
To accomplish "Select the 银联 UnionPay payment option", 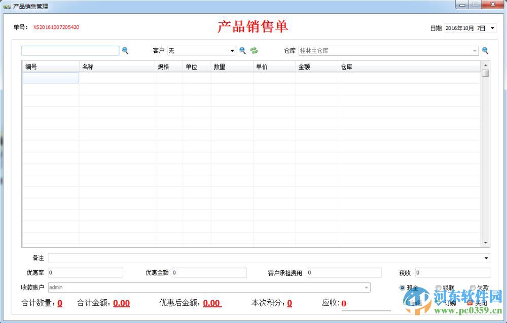I will click(x=441, y=287).
